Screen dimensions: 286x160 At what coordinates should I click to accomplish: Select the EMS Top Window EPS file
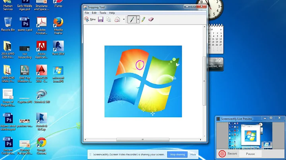tap(25, 74)
